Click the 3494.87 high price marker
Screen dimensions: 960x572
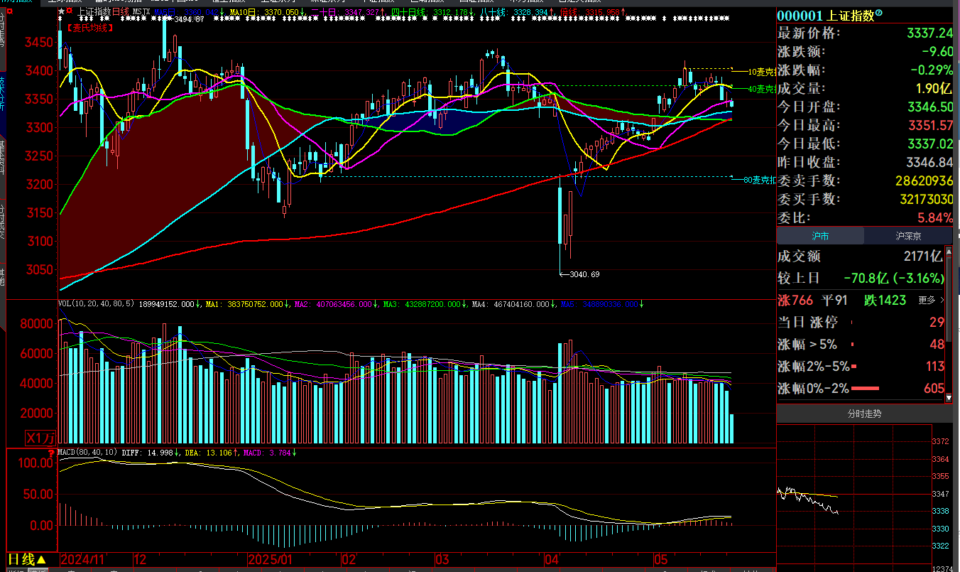[189, 19]
